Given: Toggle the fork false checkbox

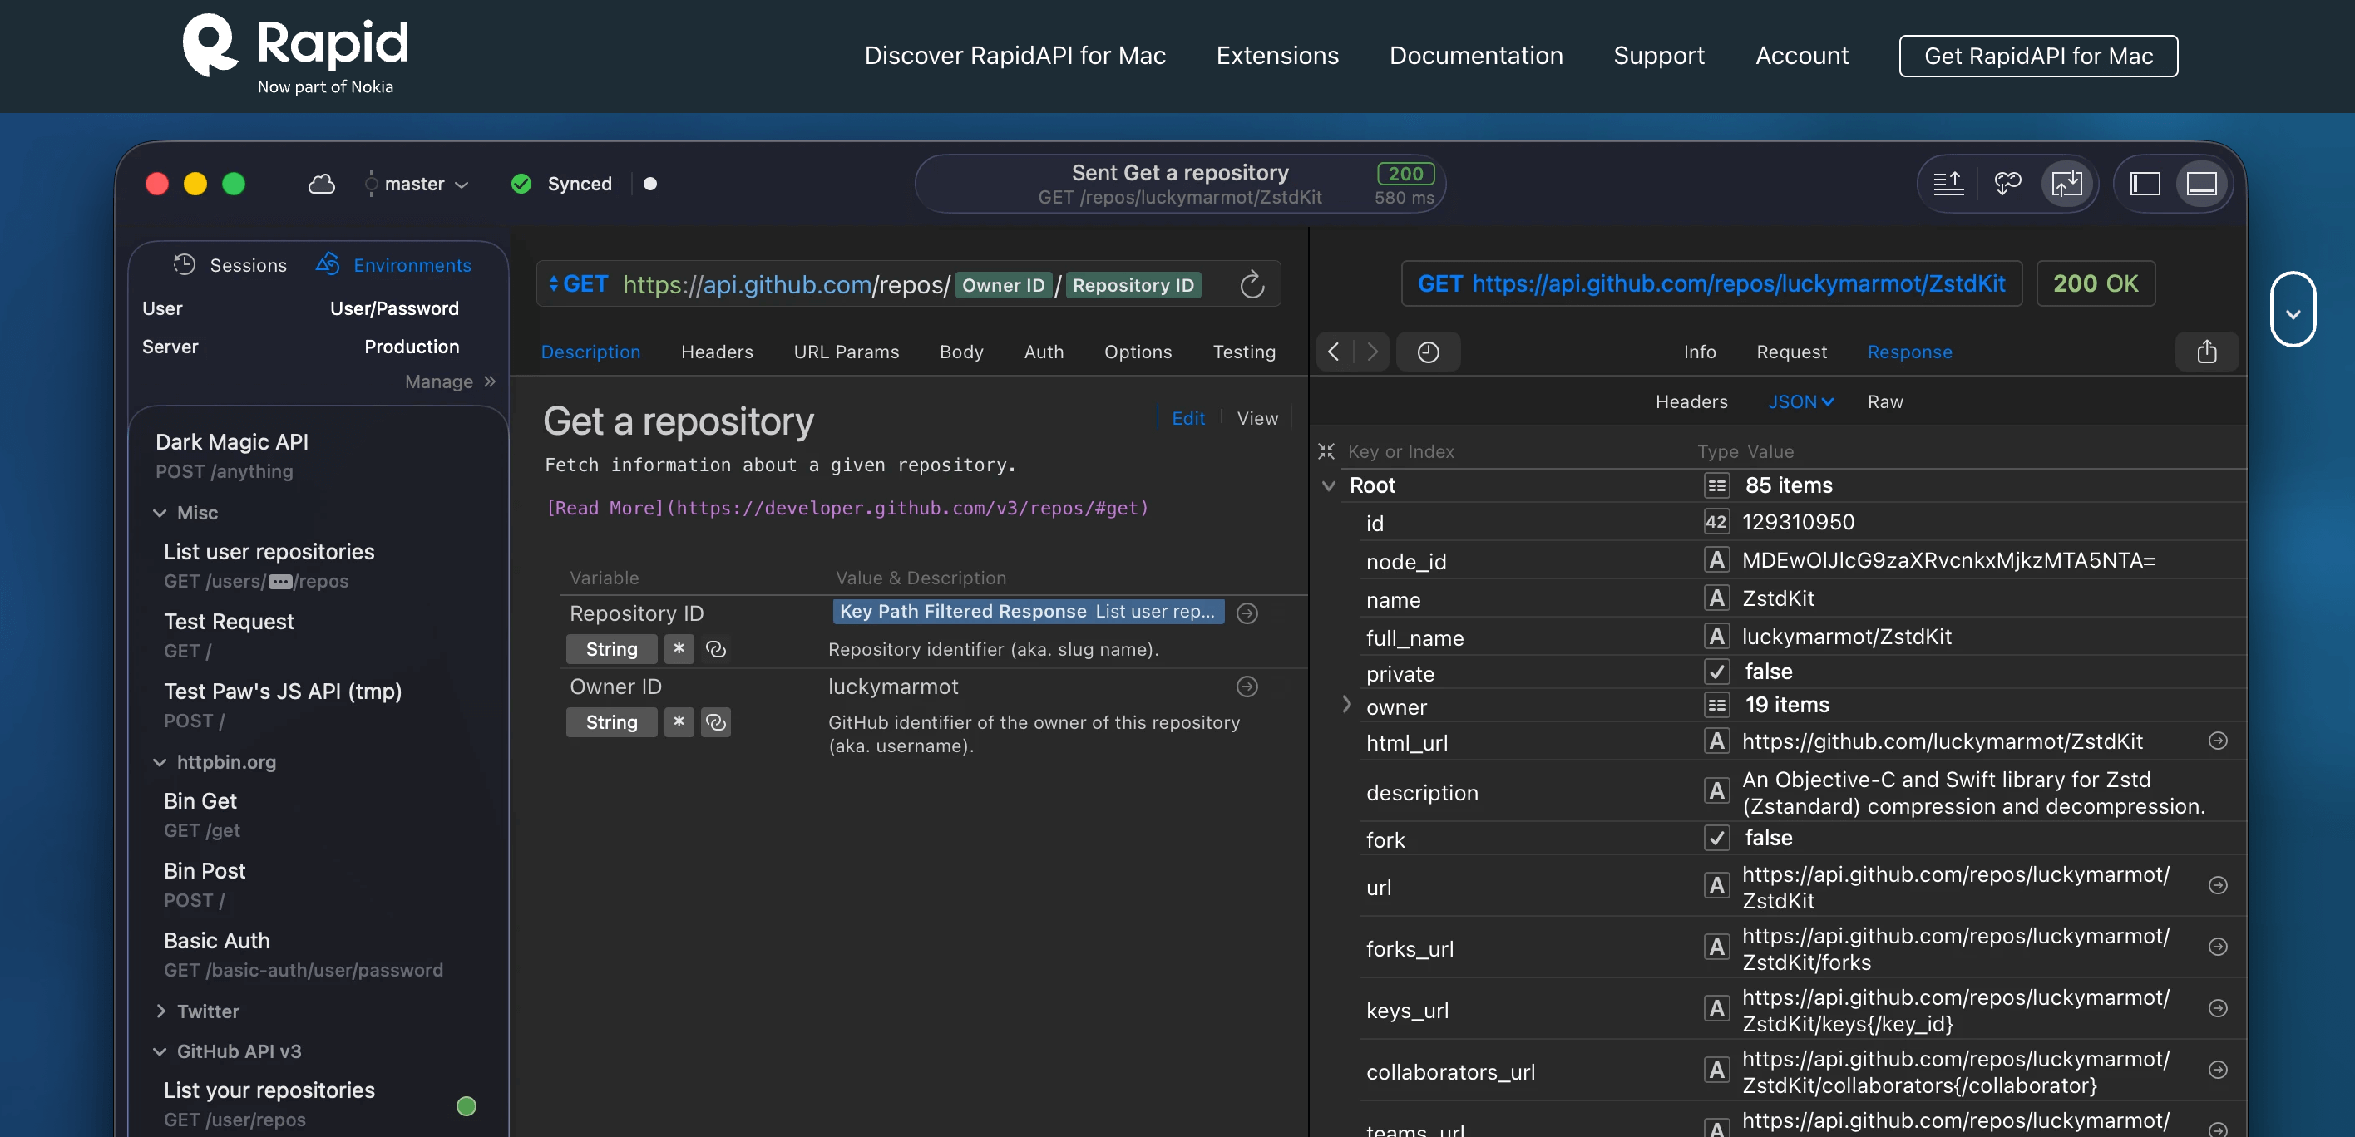Looking at the screenshot, I should [1716, 838].
